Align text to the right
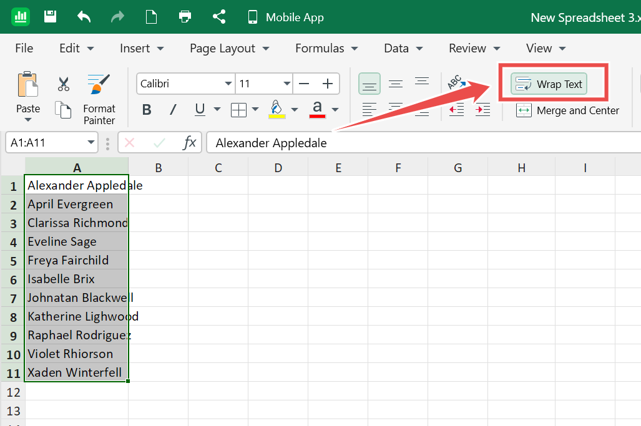The height and width of the screenshot is (426, 641). 422,110
